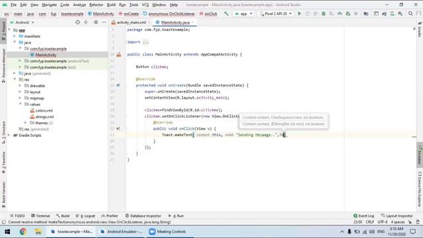Viewport: 423px width, 238px height.
Task: Open the profiler gauge icon in toolbar
Action: [340, 13]
